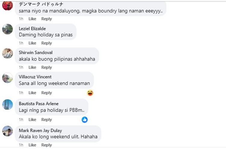Click the laughing reaction emoji on Villacruz Vincent's comment

tap(90, 93)
